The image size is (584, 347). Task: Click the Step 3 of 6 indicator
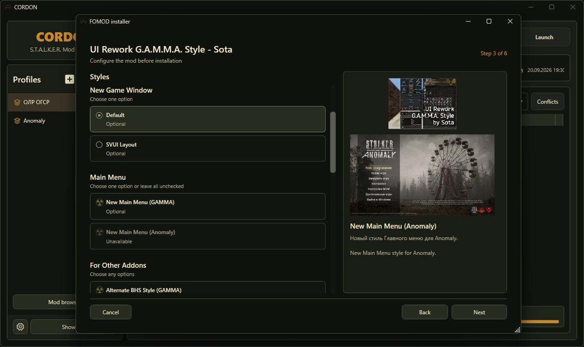point(494,53)
